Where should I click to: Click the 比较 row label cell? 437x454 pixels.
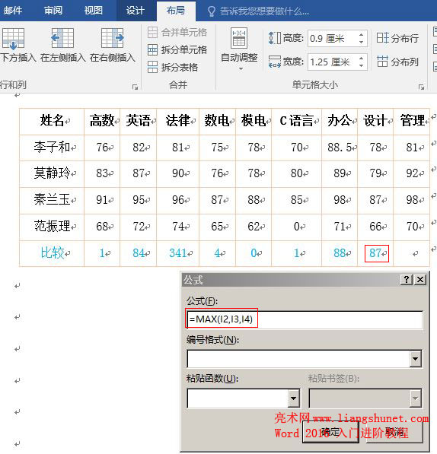(x=52, y=253)
